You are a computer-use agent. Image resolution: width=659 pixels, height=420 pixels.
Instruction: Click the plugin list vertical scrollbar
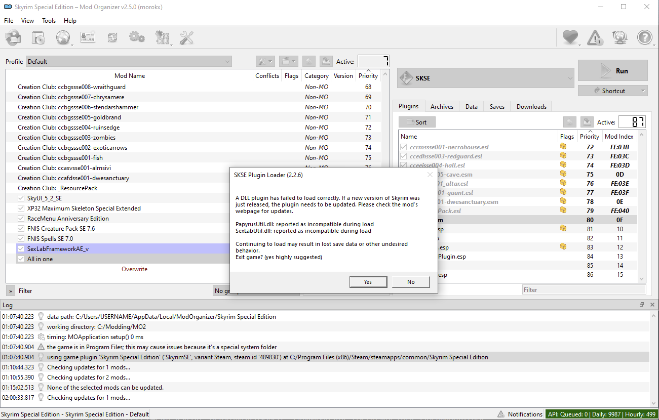(x=642, y=206)
